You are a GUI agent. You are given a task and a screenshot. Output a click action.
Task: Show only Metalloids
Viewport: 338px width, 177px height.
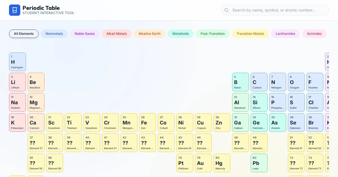pos(181,34)
